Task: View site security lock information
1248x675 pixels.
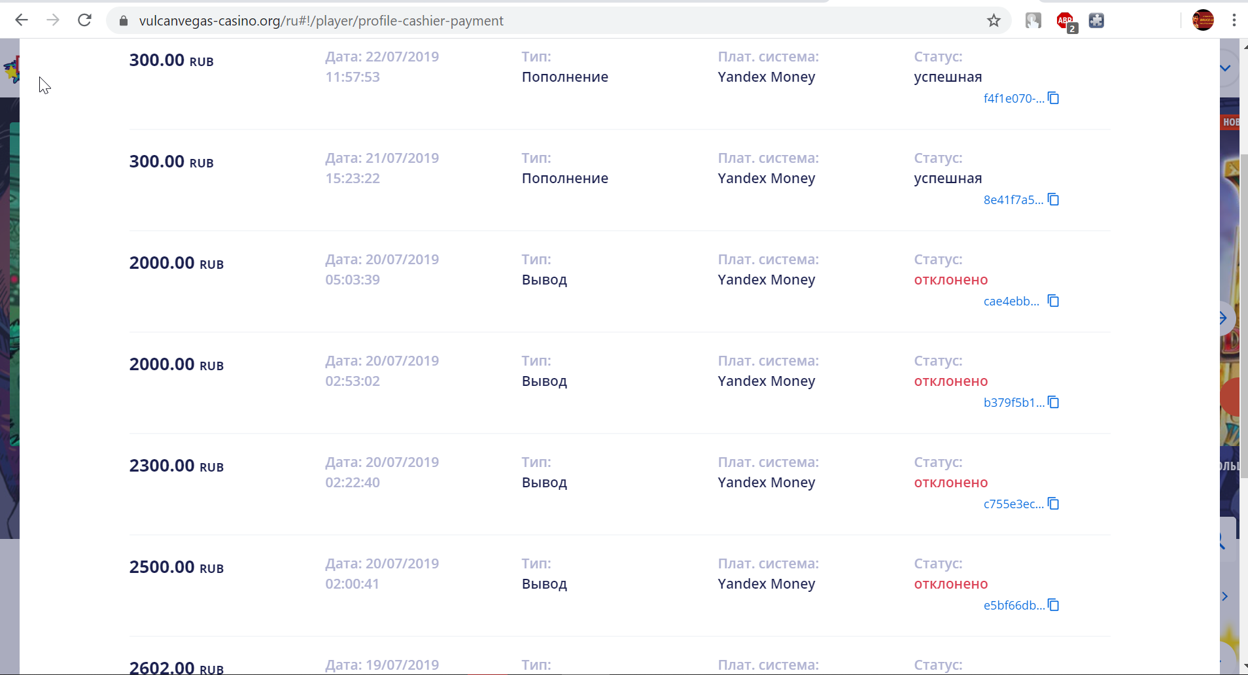Action: (124, 21)
